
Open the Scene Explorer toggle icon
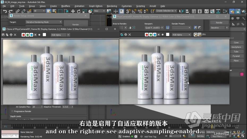[194, 11]
